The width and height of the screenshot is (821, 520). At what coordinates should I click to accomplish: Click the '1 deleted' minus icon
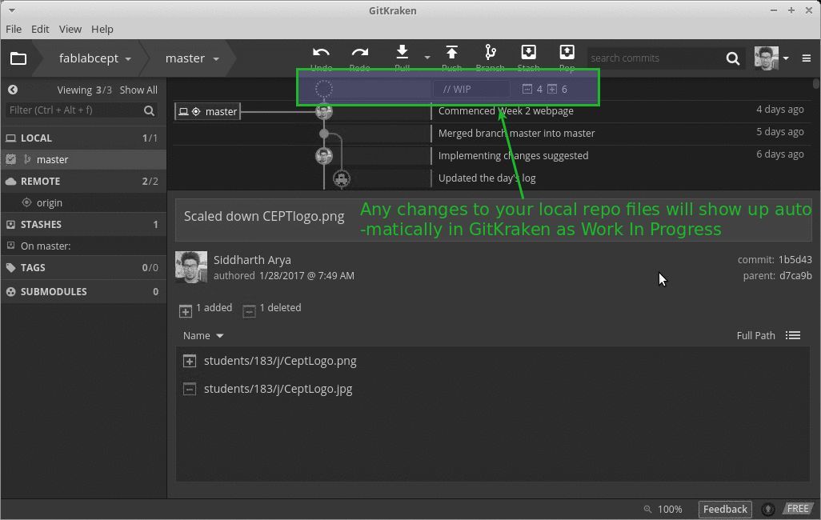249,311
